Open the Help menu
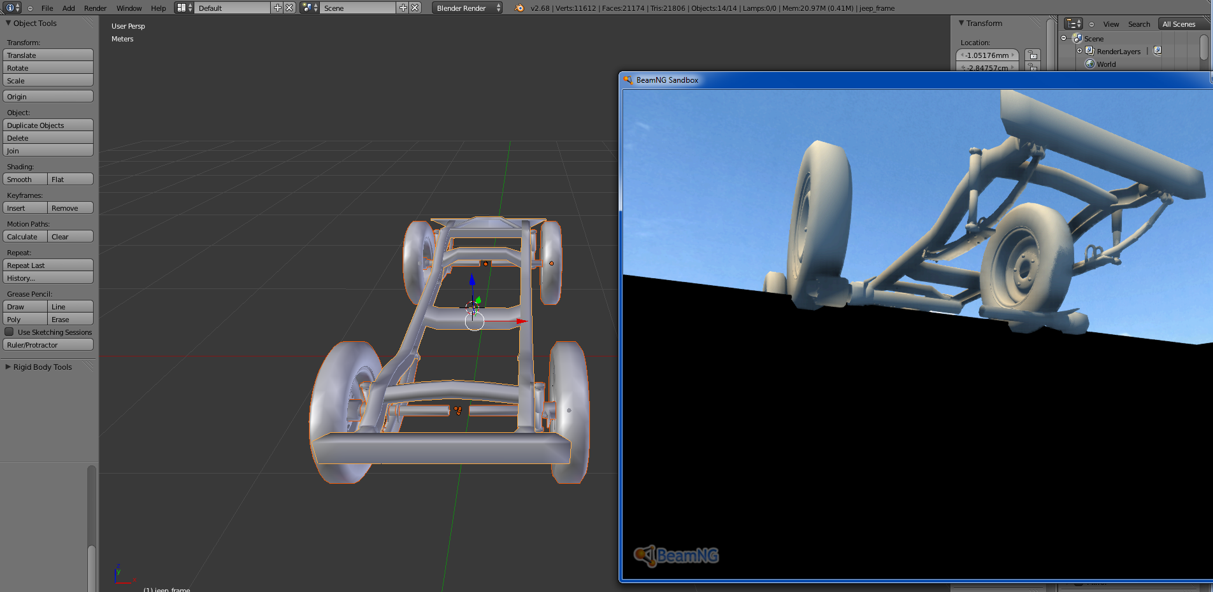Screen dimensions: 1213x592 click(x=159, y=8)
